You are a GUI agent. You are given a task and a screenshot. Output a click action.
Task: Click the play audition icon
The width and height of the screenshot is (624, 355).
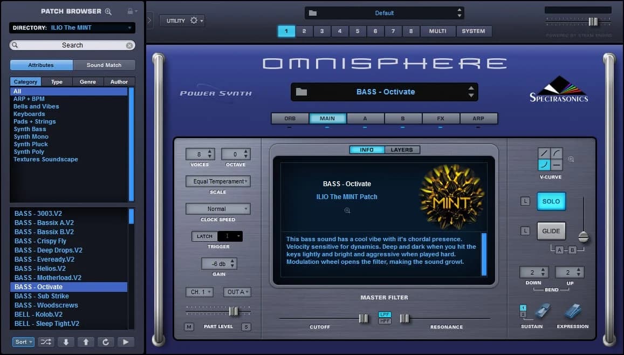(x=126, y=342)
